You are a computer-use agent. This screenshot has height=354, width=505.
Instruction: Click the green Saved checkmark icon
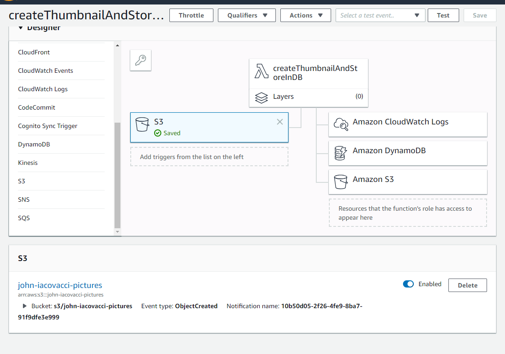point(158,133)
